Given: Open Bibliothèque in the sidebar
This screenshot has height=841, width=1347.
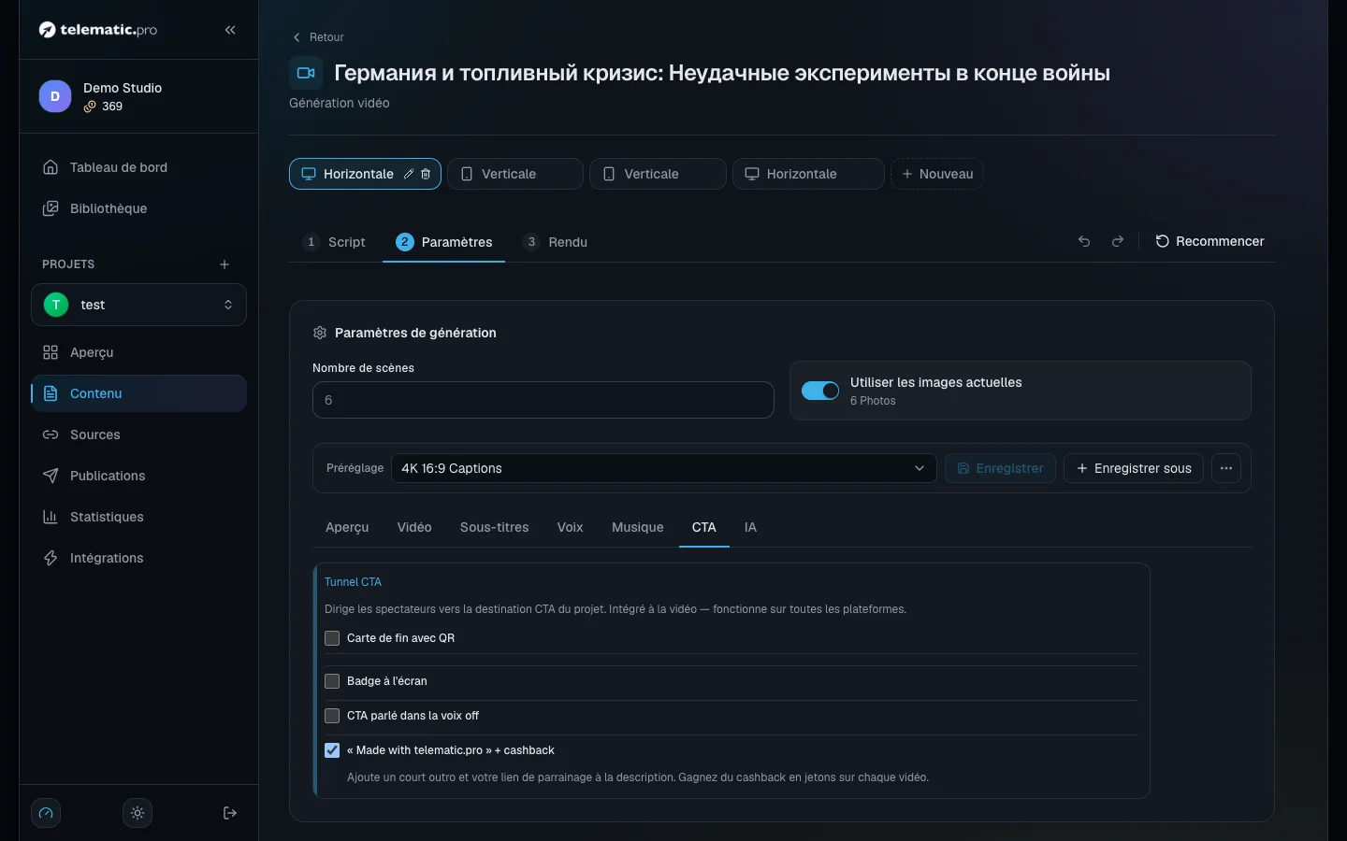Looking at the screenshot, I should point(138,208).
